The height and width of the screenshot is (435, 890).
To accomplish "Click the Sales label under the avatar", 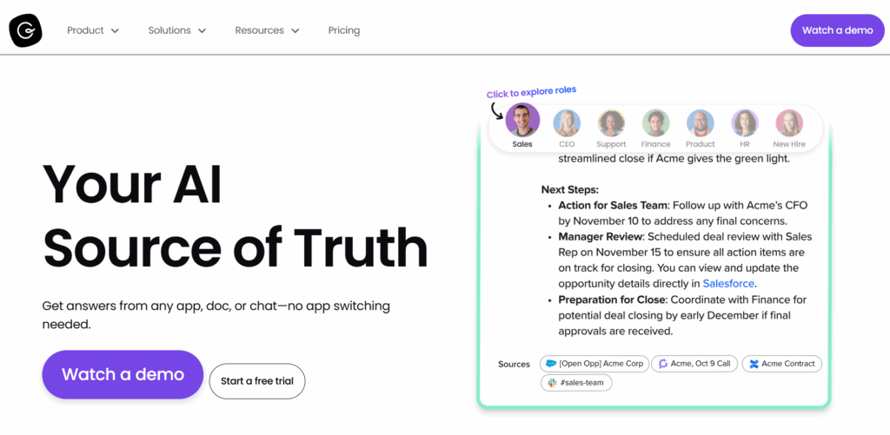I will click(x=522, y=144).
